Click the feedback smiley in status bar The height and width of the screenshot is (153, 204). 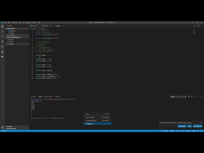(x=198, y=131)
